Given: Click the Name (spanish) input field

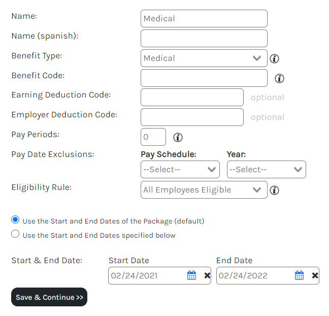Looking at the screenshot, I should coord(204,39).
